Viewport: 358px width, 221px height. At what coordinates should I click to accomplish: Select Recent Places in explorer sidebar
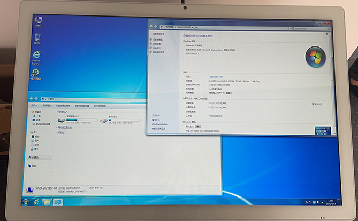tap(41, 124)
